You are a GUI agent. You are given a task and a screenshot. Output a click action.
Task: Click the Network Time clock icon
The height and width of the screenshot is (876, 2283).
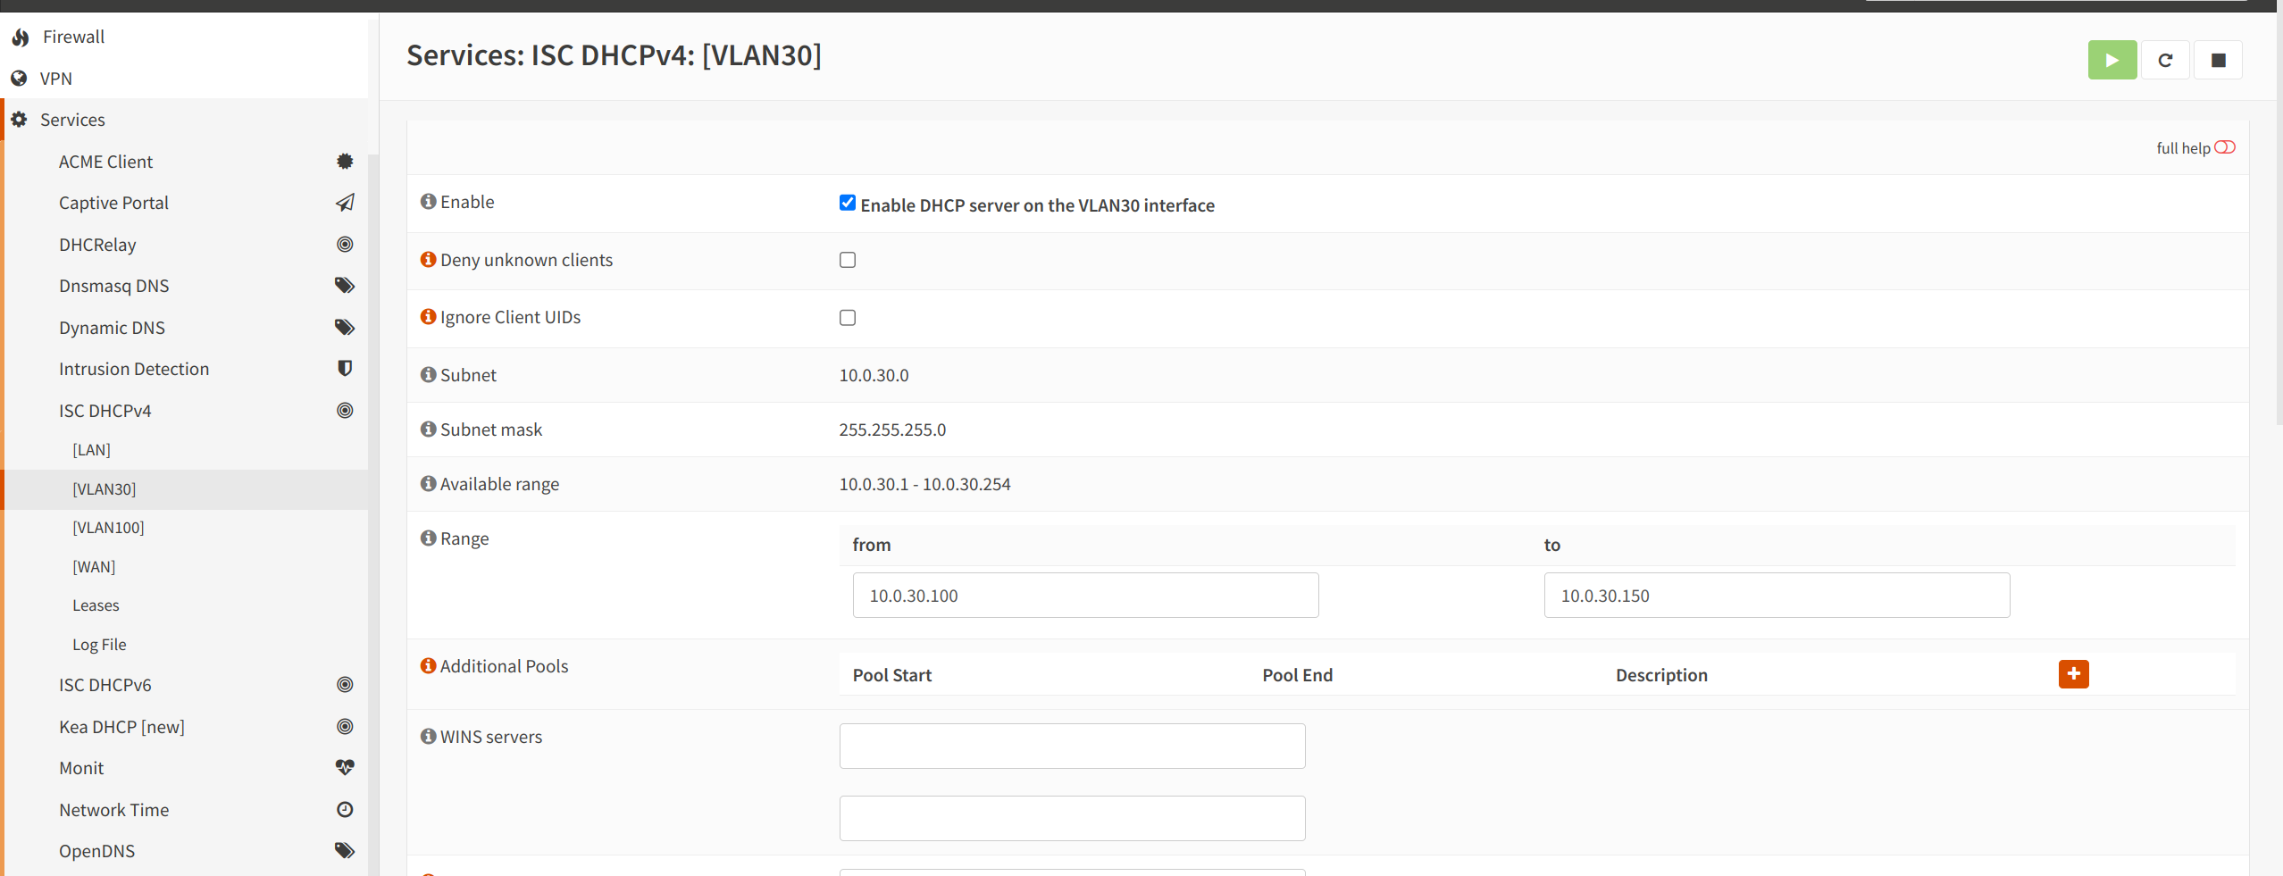point(345,809)
